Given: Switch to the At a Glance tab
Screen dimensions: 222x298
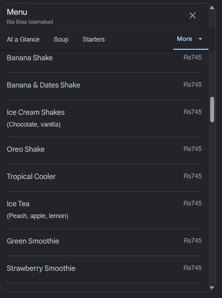Looking at the screenshot, I should click(x=23, y=39).
